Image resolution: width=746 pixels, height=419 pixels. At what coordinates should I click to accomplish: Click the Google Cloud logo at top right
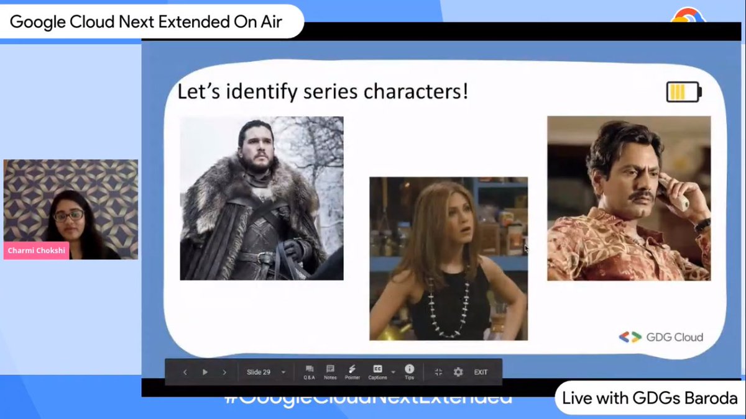(687, 15)
